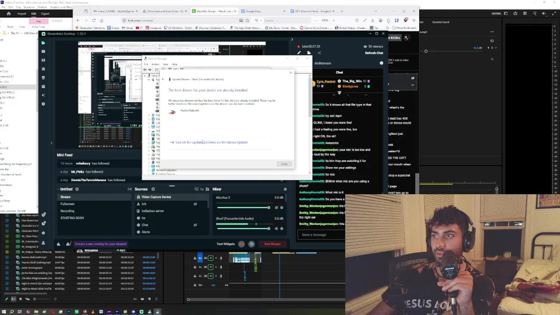Open Mic/Aux 2 source settings gear
Viewport: 560px width, 315px height.
(x=282, y=207)
